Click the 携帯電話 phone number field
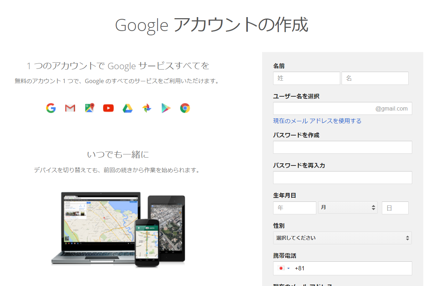The image size is (445, 286). 353,268
